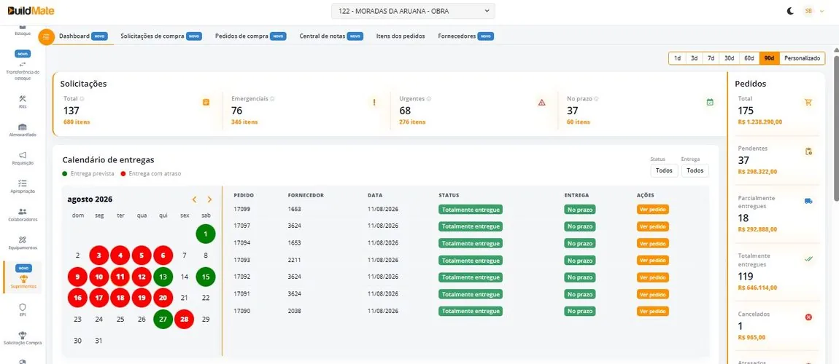
Task: Open the project selector showing 122 - MORADAS DA ARUANA - OBRA
Action: [413, 11]
